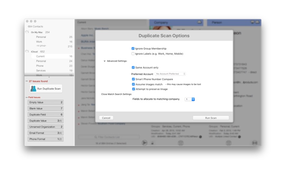This screenshot has height=178, width=285.
Task: Click the trash icon under Person card
Action: coord(229,143)
